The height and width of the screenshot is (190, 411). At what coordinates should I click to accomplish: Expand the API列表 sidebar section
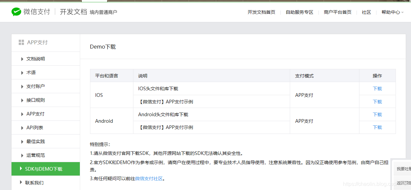point(35,127)
